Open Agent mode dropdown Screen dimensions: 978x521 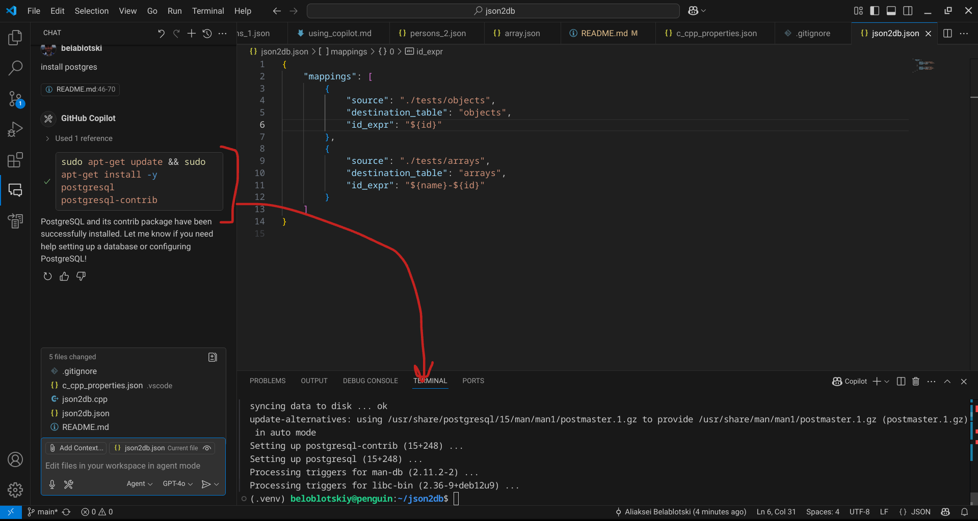(139, 484)
